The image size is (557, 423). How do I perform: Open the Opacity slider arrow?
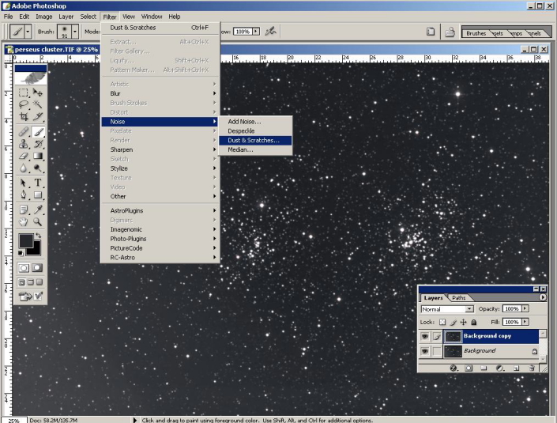[525, 308]
